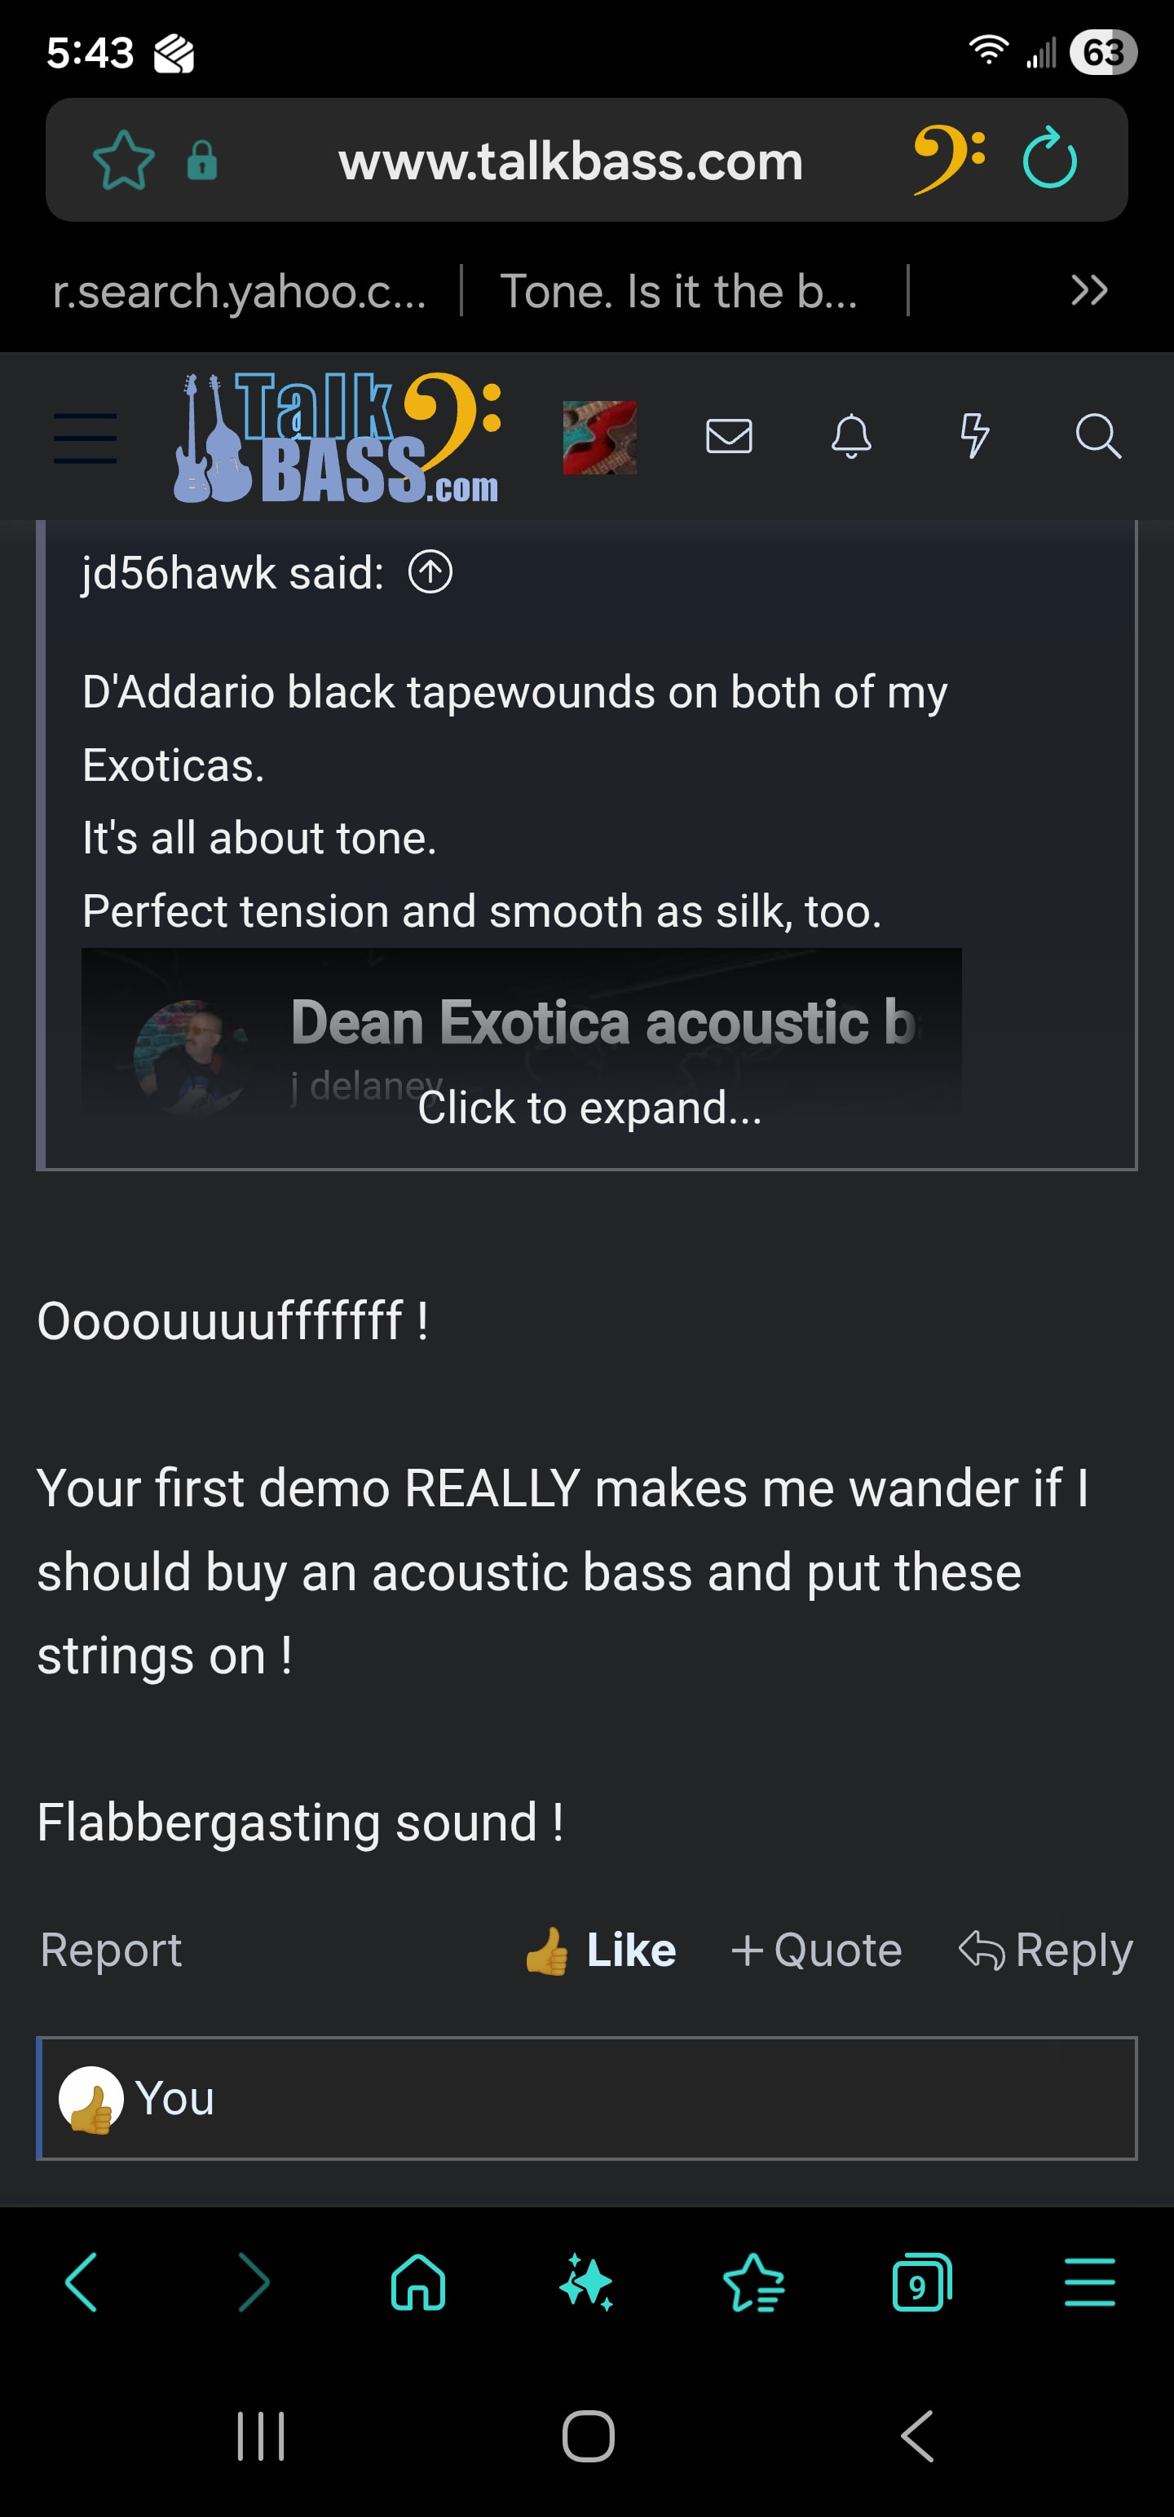Screen dimensions: 1174x2517
Task: Open the inbox envelope icon
Action: tap(728, 436)
